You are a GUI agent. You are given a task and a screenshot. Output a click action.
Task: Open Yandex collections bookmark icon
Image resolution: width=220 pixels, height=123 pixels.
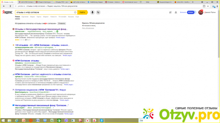point(170,12)
